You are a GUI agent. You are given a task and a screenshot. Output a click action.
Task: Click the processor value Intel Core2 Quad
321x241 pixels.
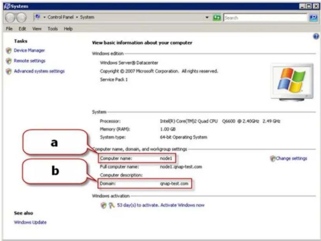220,121
